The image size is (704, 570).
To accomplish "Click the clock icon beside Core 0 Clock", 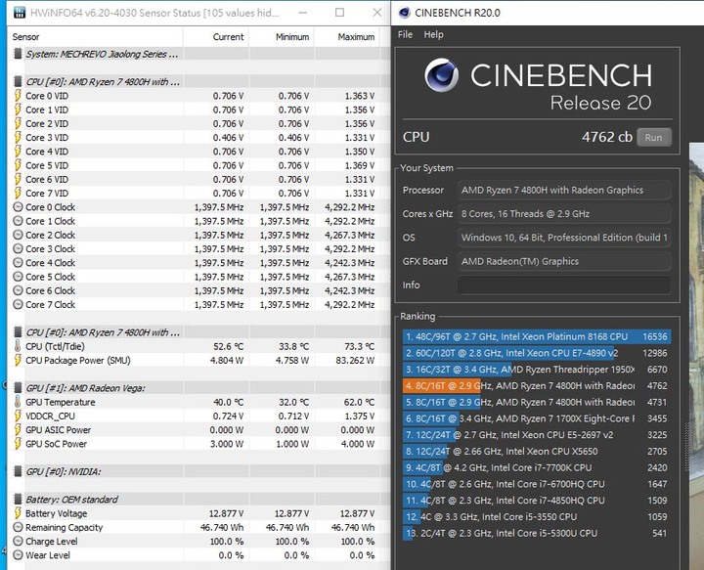I will tap(18, 207).
